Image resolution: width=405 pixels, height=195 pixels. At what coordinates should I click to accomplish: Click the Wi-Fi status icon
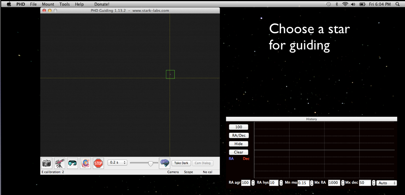345,4
